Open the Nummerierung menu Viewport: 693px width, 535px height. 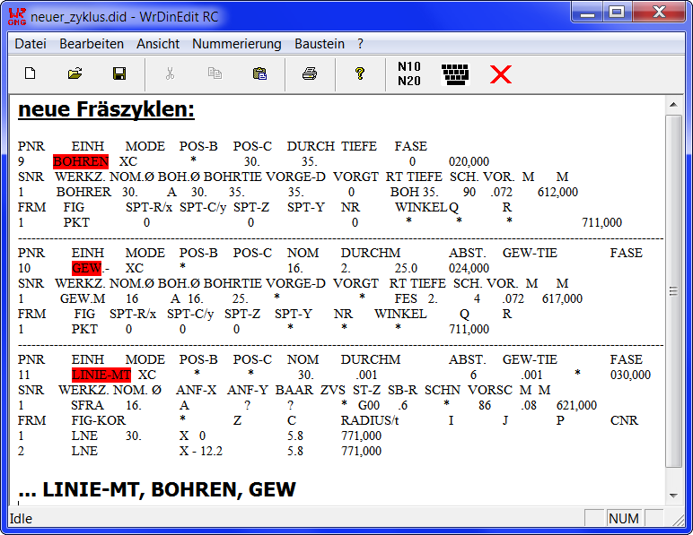[x=236, y=44]
